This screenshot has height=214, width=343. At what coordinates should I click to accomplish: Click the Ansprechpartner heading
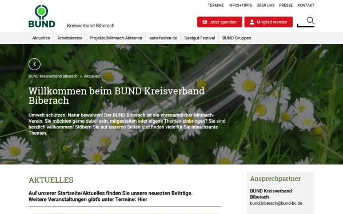point(275,179)
